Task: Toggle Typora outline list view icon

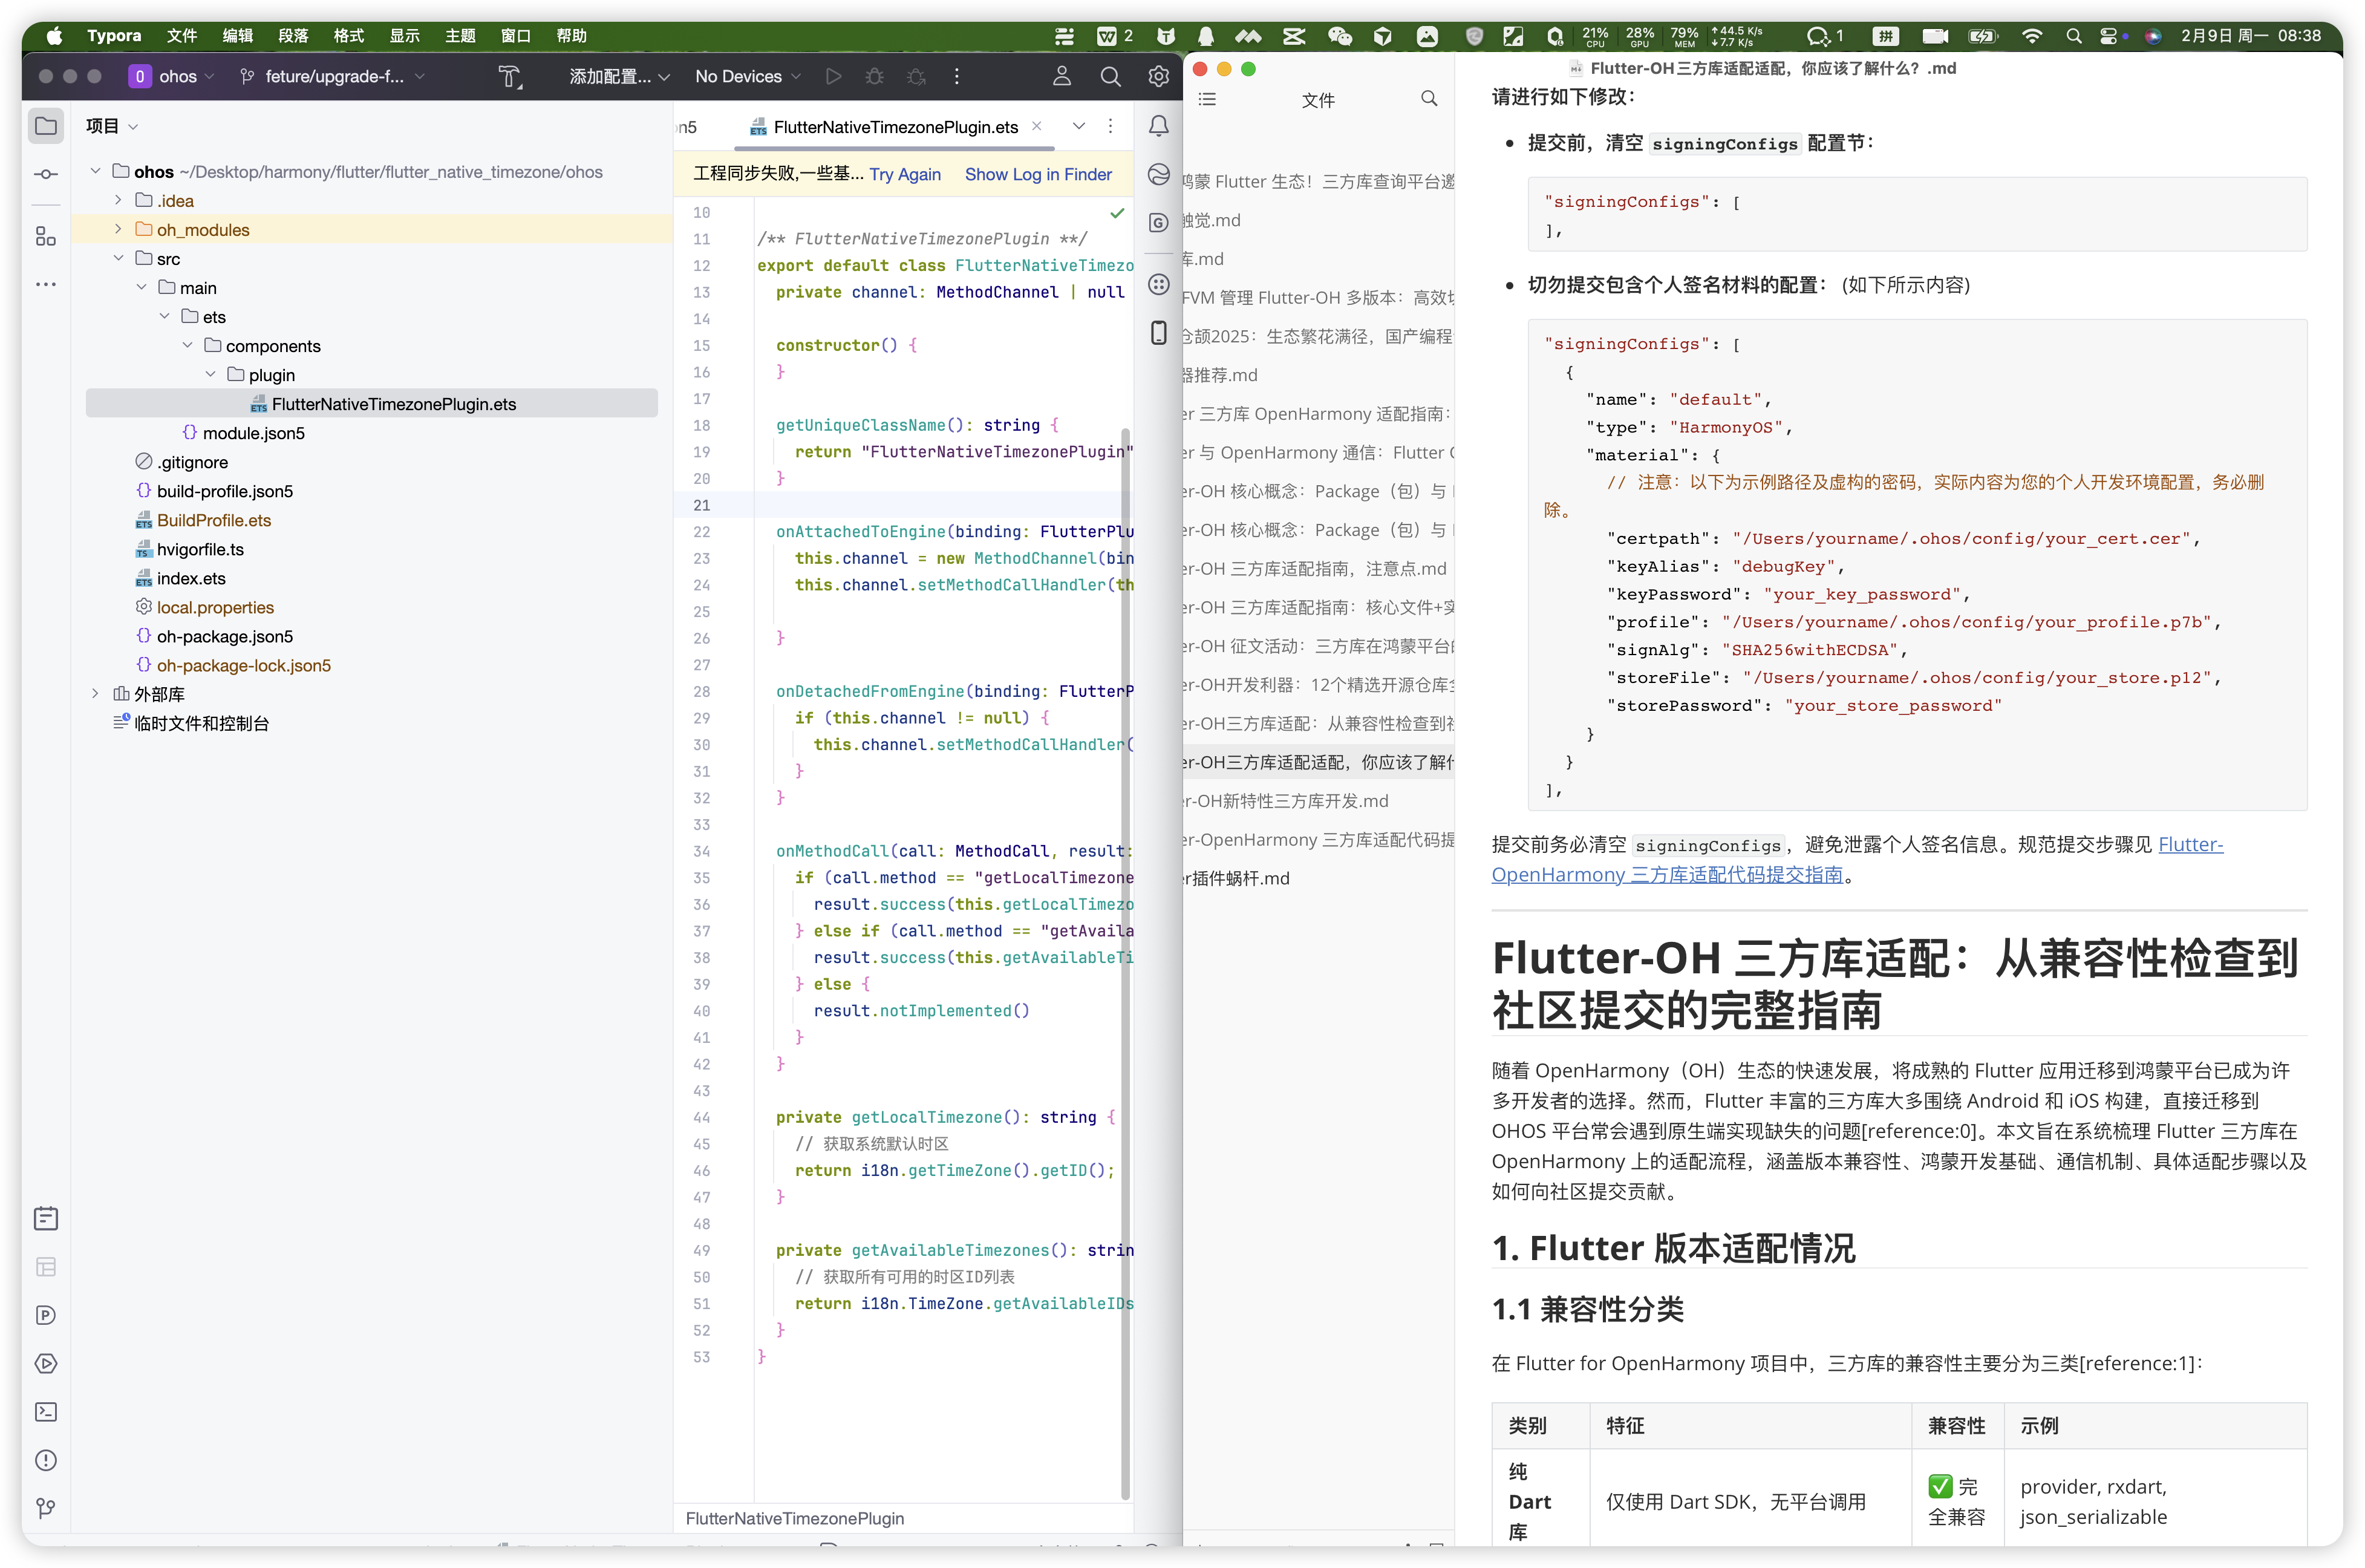Action: (x=1207, y=99)
